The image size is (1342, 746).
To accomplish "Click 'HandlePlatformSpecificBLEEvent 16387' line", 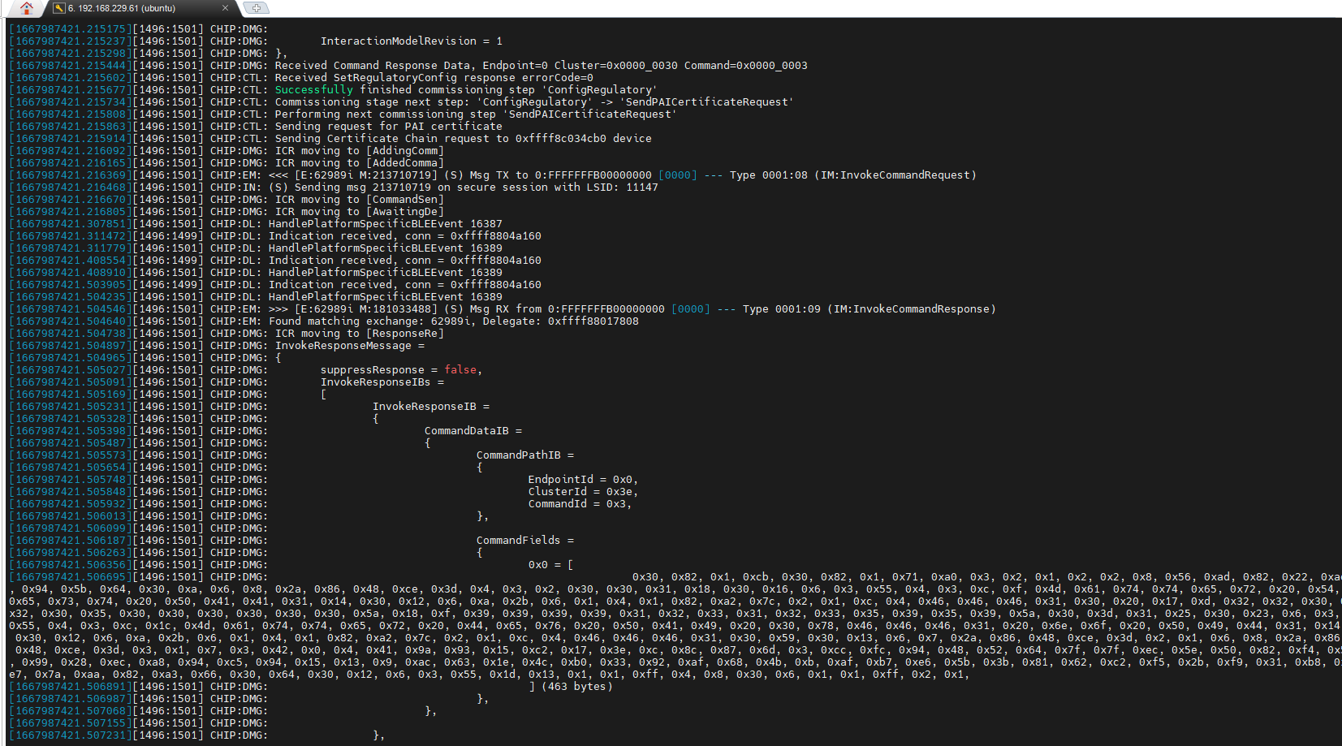I will click(386, 224).
